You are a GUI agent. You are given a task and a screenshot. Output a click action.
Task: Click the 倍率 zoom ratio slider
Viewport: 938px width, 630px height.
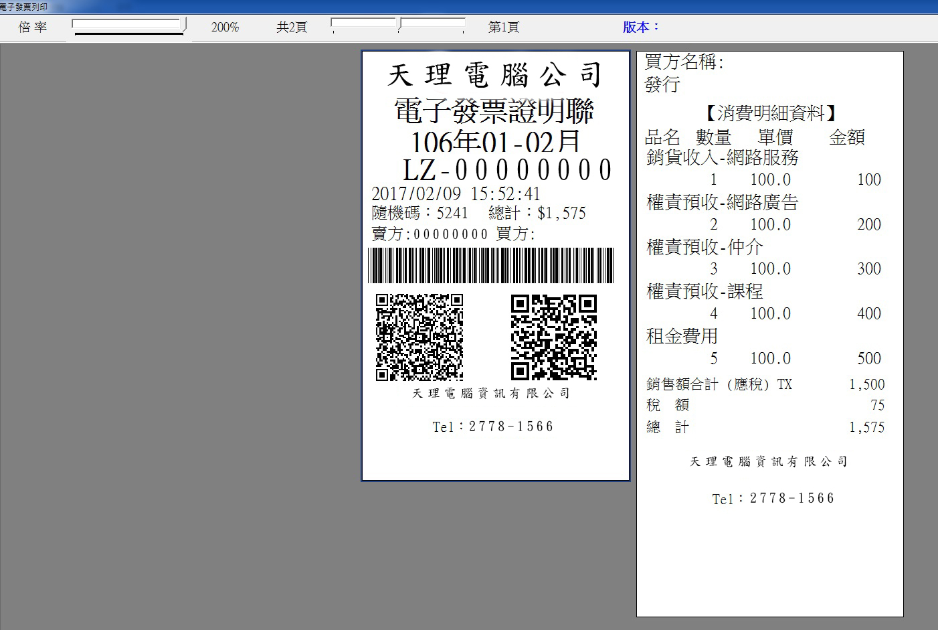[x=129, y=27]
